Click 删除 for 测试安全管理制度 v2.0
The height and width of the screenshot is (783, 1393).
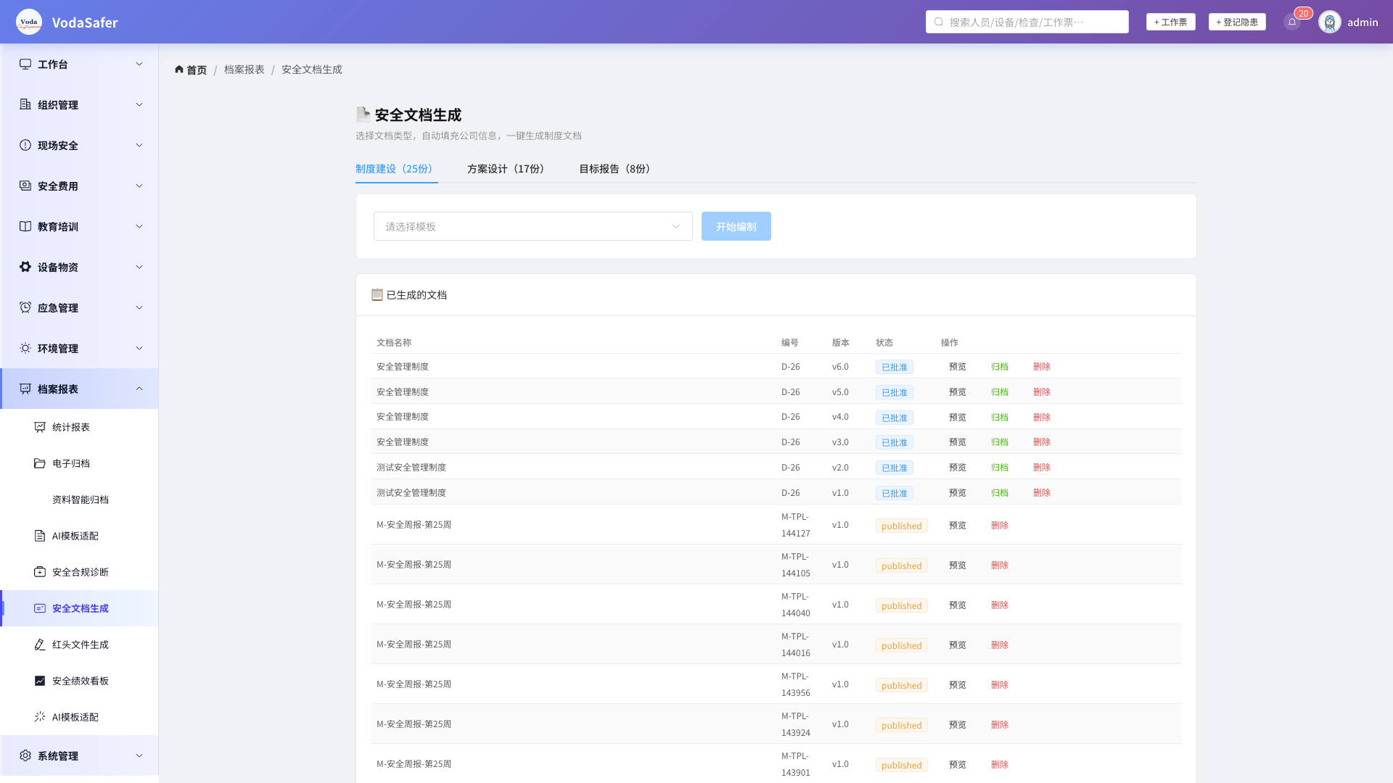[1042, 468]
